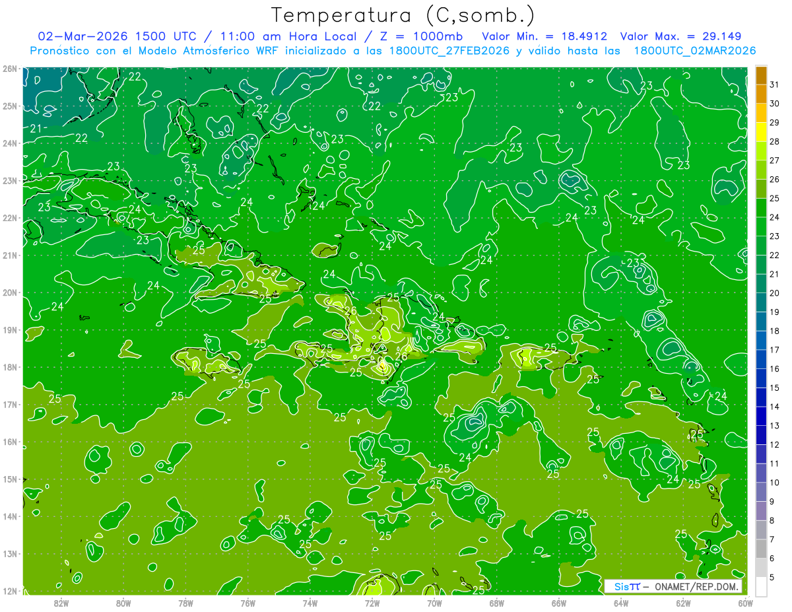Image resolution: width=792 pixels, height=612 pixels.
Task: Pick the blue swatch between 16 and 17
Action: (761, 360)
